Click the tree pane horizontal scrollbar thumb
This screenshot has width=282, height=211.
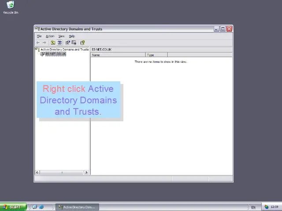tap(62, 172)
